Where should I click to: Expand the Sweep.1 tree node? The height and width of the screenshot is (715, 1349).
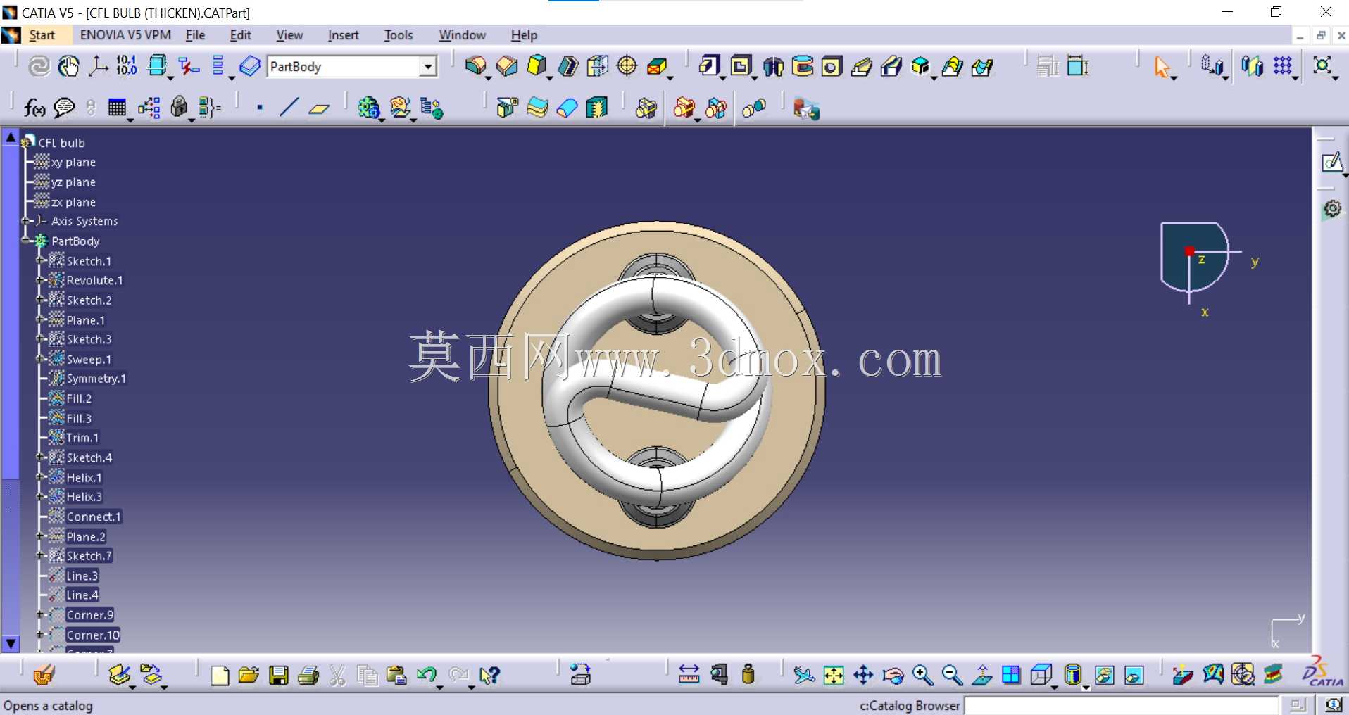coord(41,359)
